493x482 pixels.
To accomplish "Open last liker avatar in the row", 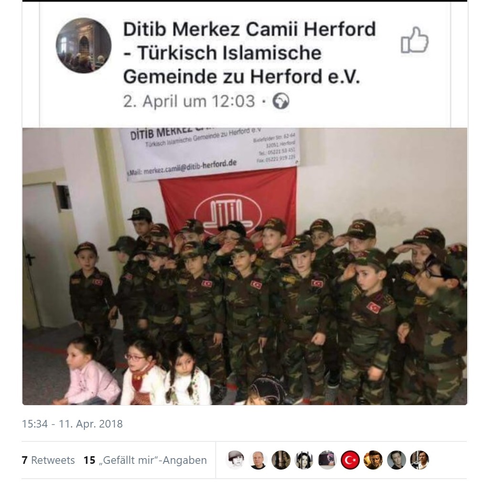I will 420,460.
